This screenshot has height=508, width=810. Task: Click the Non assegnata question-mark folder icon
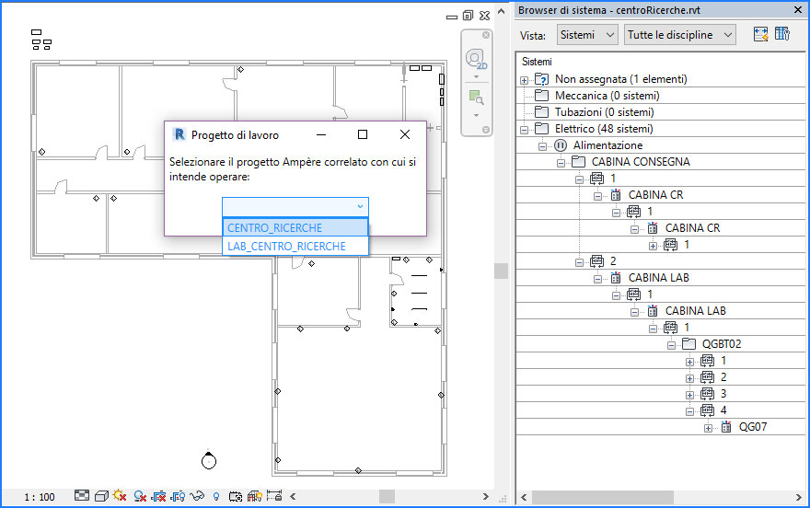tap(541, 79)
